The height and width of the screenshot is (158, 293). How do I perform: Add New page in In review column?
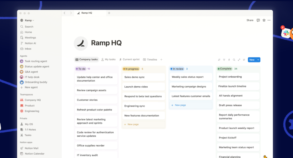(x=191, y=105)
